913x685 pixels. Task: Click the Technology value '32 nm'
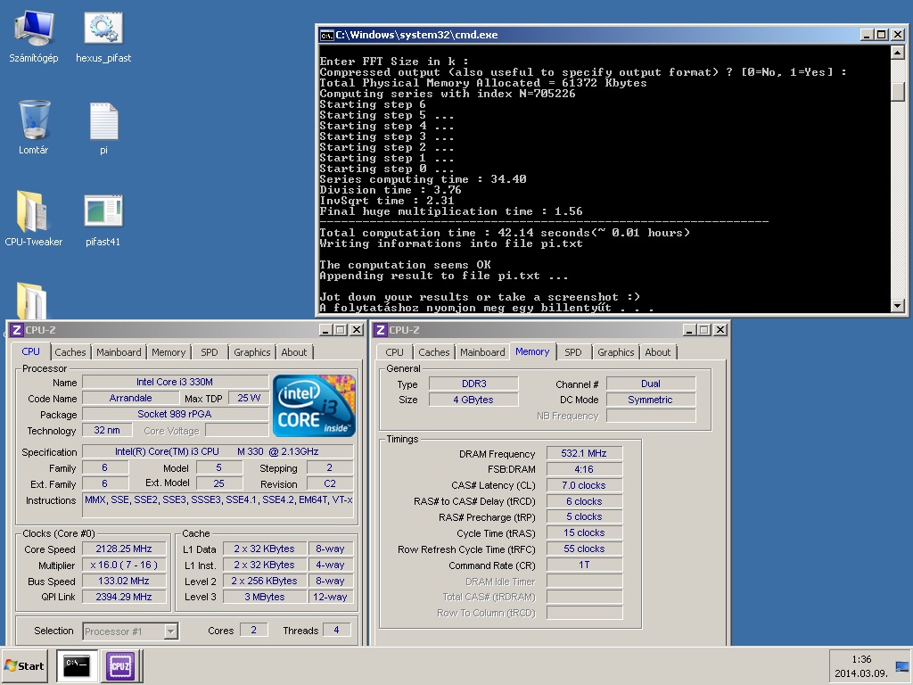107,431
